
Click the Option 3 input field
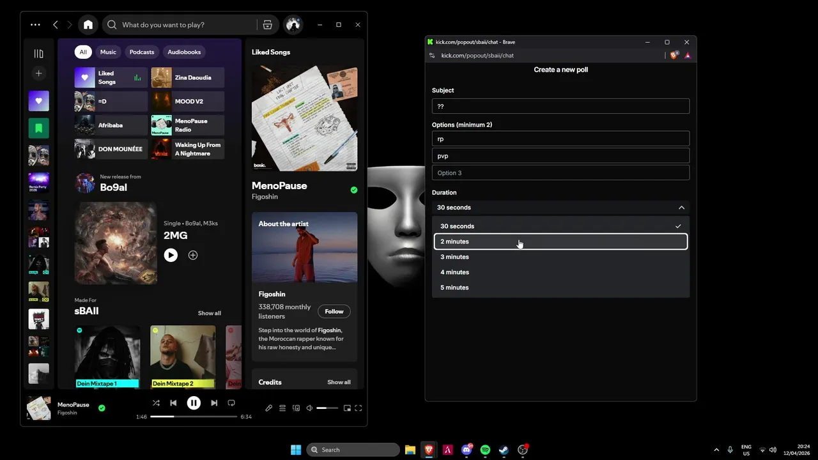click(x=560, y=172)
